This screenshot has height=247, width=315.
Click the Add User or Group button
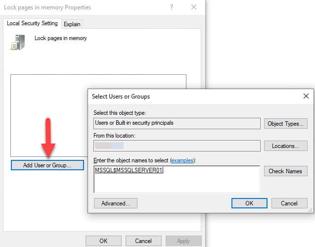coord(47,165)
